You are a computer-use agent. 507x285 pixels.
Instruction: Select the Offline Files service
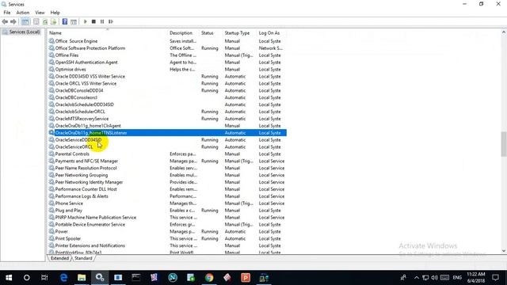[x=167, y=55]
